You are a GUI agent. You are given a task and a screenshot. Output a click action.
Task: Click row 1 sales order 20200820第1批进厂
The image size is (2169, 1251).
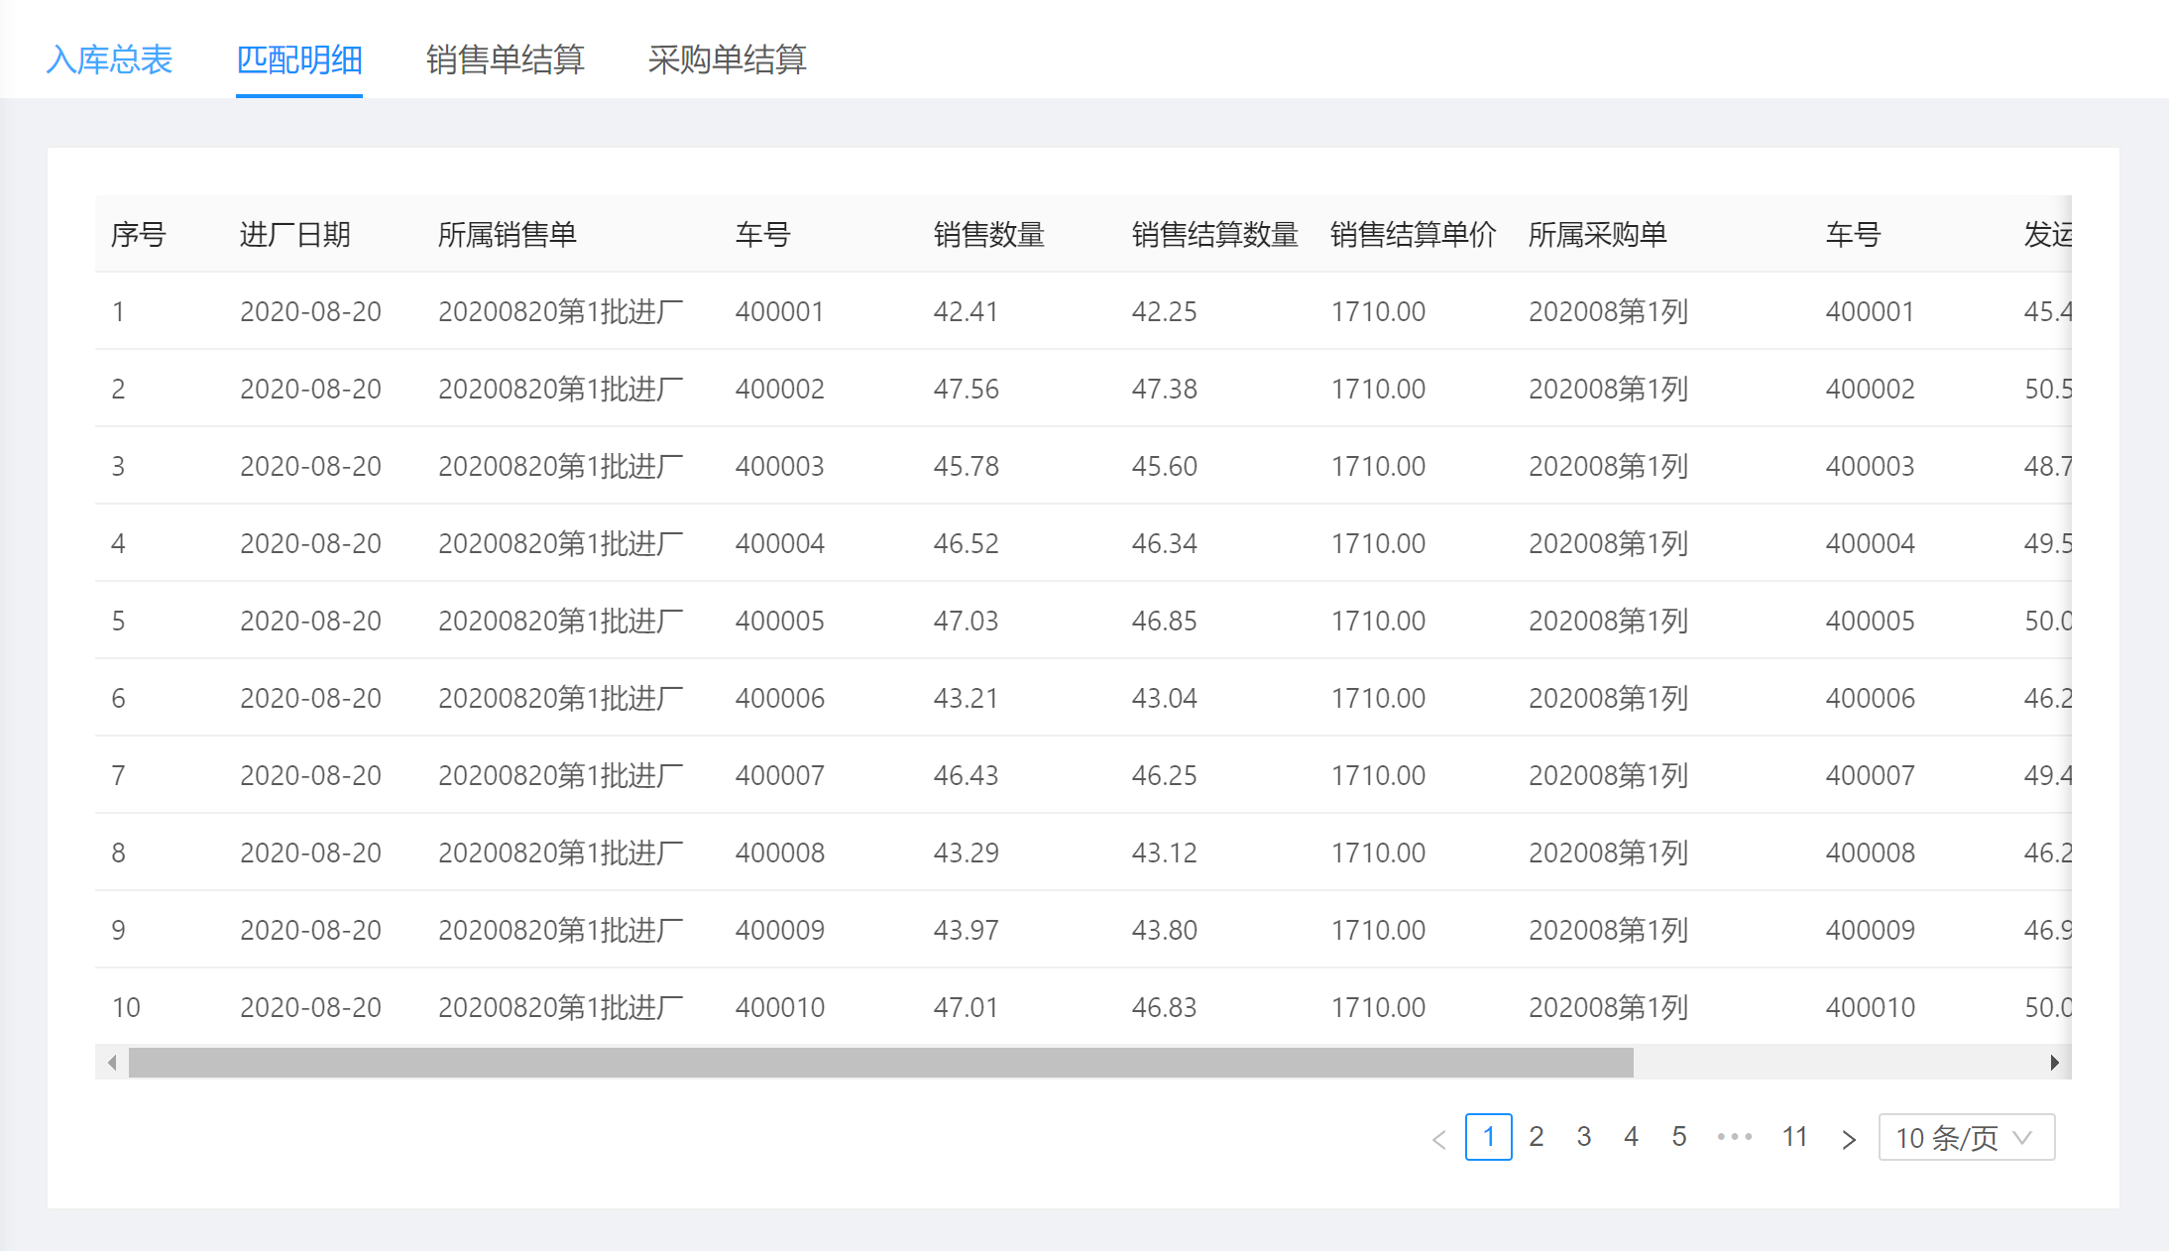point(560,311)
